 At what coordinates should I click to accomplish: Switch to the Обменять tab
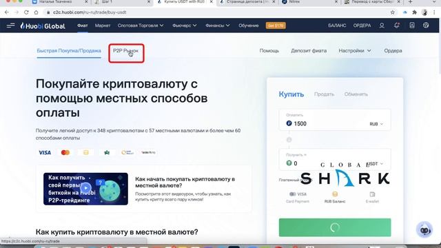click(356, 94)
